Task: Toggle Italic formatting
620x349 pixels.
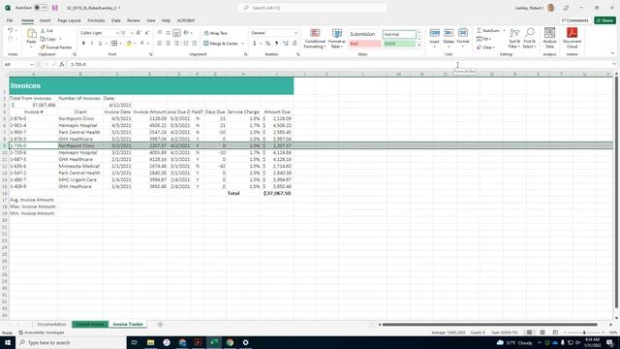Action: tap(92, 43)
